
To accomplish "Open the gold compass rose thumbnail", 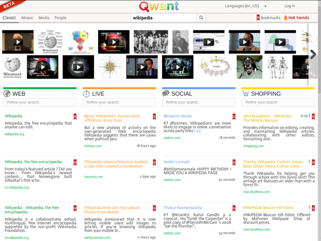I will (x=110, y=67).
